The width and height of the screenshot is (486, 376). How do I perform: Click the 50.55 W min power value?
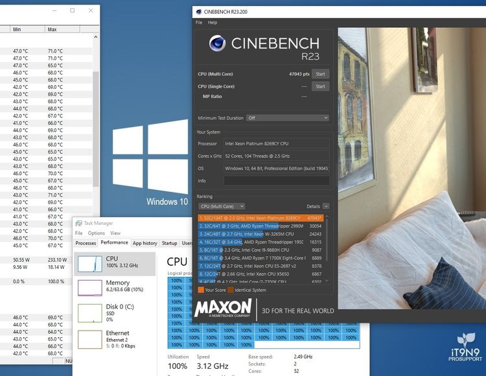(20, 260)
